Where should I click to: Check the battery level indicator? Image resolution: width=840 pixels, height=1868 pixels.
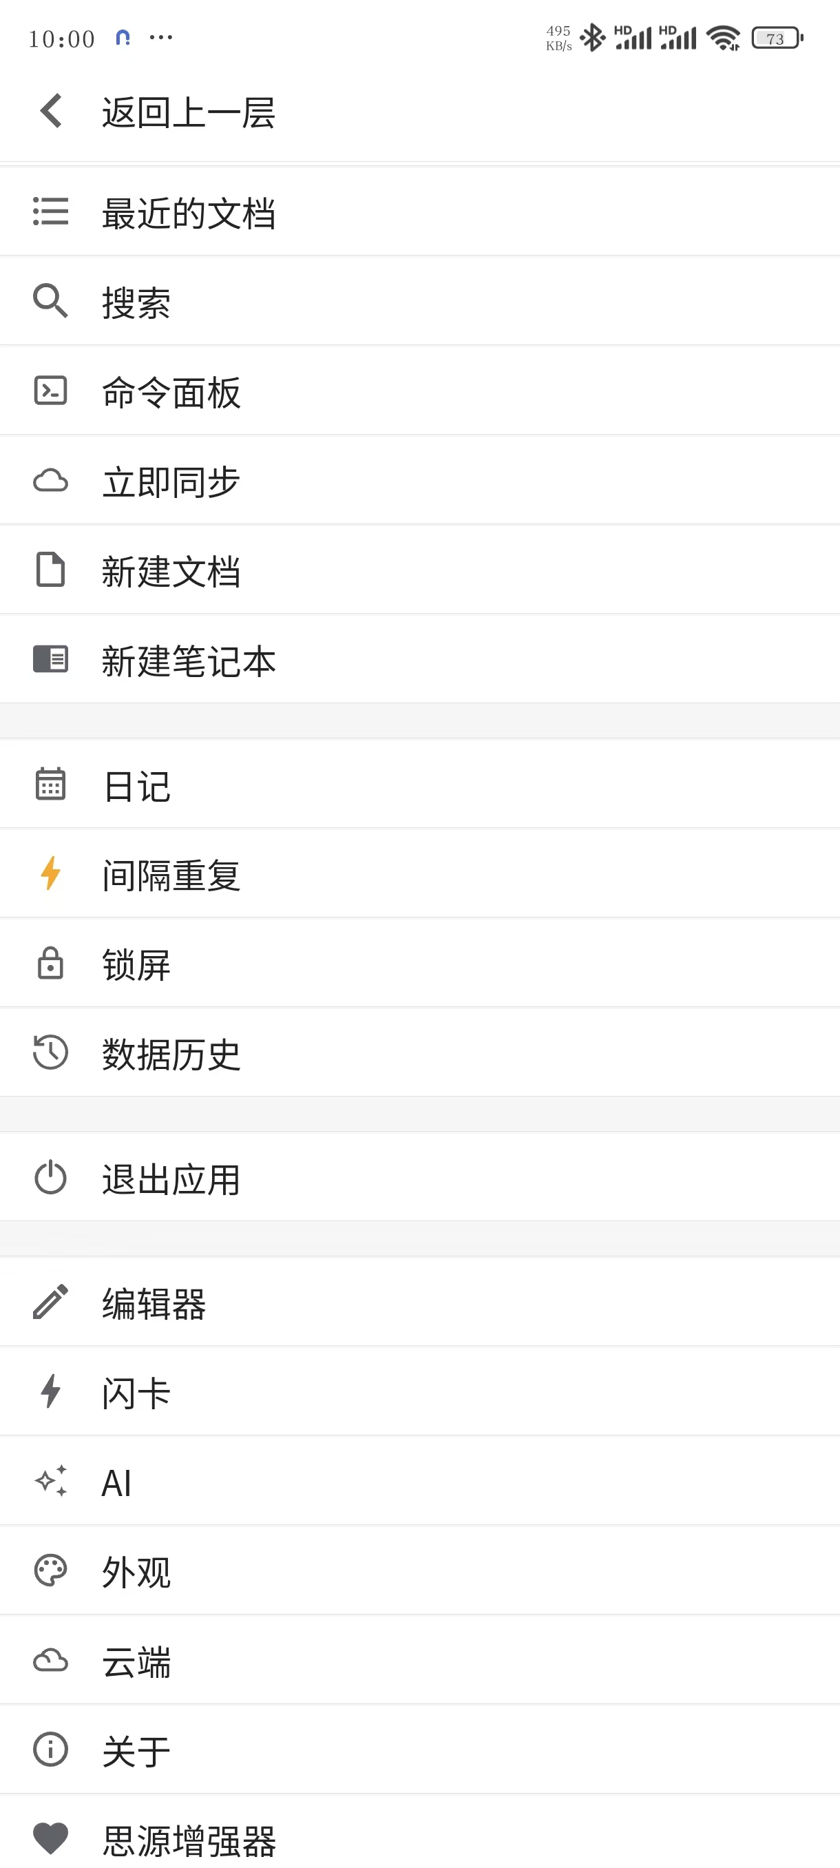tap(776, 37)
